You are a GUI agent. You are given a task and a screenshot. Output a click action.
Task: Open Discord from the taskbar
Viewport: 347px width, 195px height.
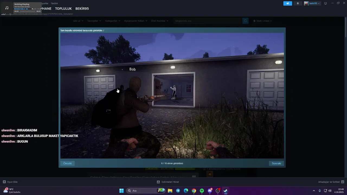coord(210,191)
